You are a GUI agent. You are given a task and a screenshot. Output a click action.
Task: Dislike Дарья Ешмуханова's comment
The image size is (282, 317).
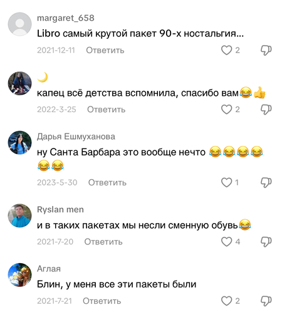[266, 183]
